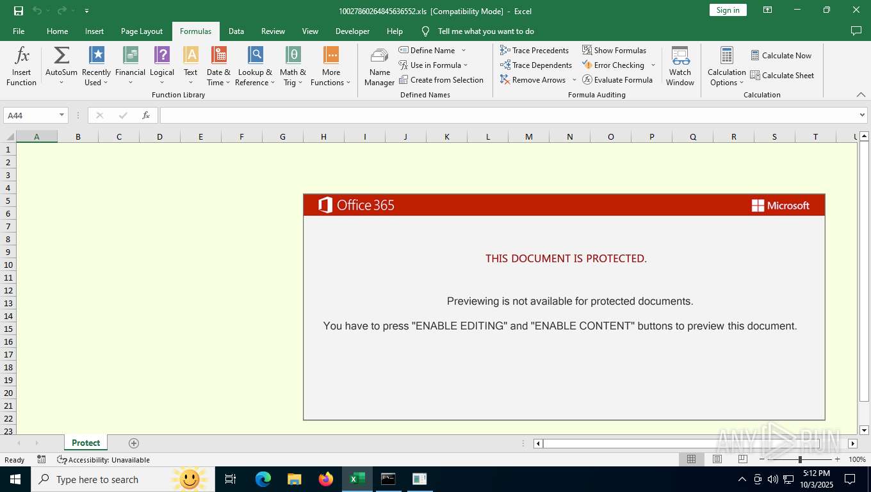Viewport: 871px width, 492px height.
Task: Open the Watch Window
Action: [x=680, y=66]
